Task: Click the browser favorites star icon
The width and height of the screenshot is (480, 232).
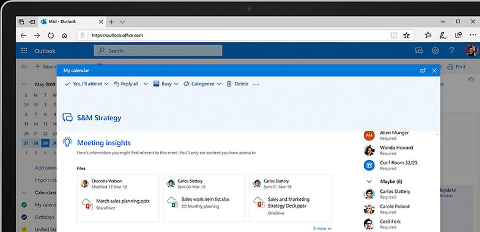Action: 406,35
